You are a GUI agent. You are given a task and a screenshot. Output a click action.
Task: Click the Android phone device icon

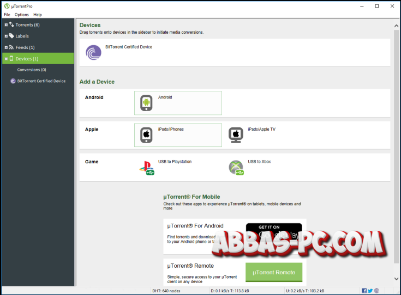point(146,103)
